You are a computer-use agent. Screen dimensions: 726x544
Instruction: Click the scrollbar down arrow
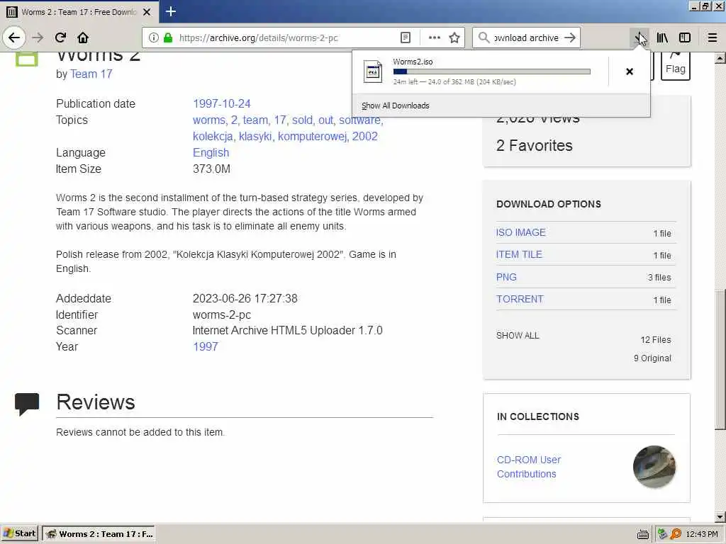click(720, 516)
